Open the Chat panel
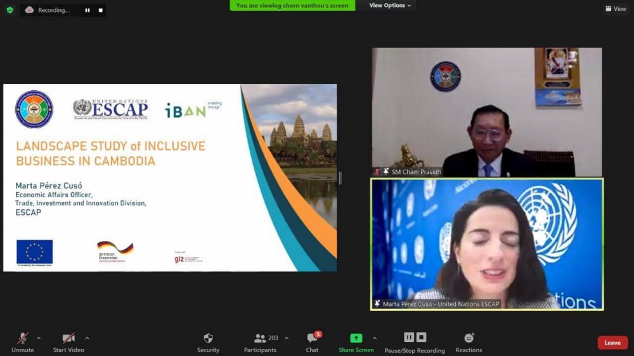634x356 pixels. (x=312, y=338)
